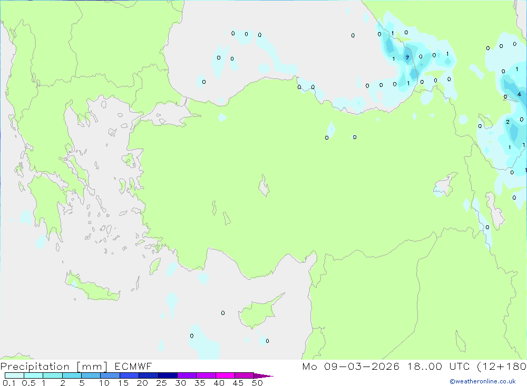Viewport: 527px width, 386px height.
Task: Click the '4' precipitation value on the map
Action: pos(519,94)
